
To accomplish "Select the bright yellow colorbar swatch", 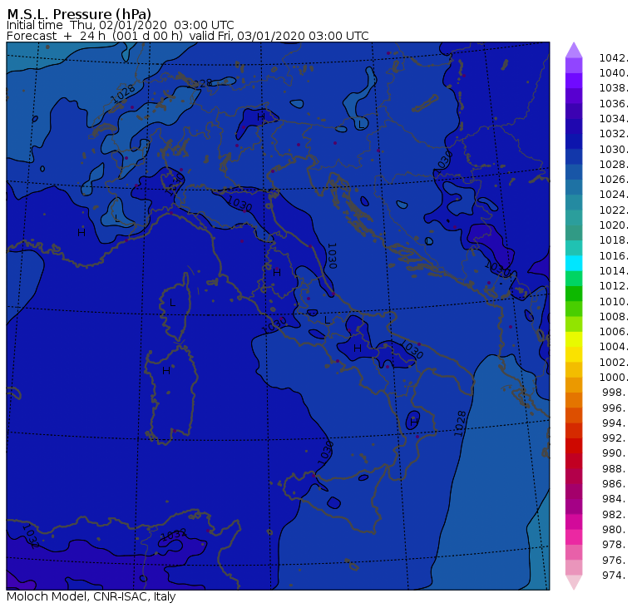I will pyautogui.click(x=574, y=339).
